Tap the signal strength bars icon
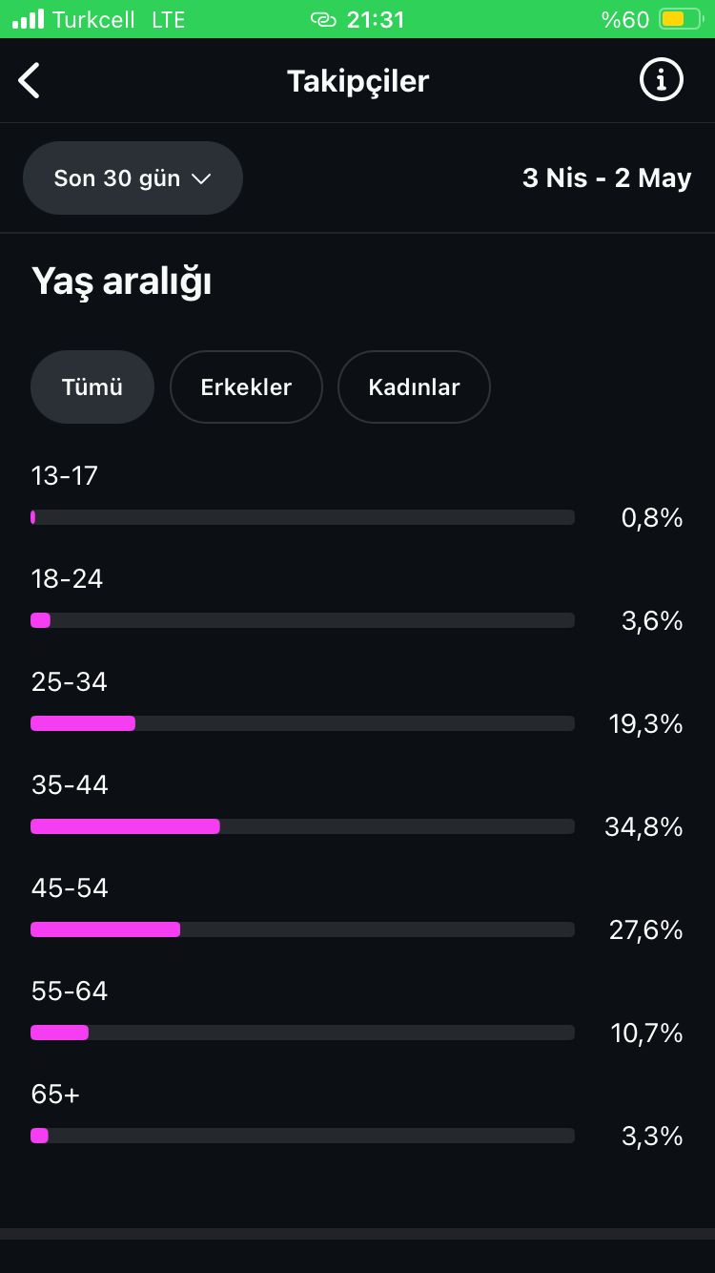This screenshot has width=715, height=1273. (x=28, y=19)
